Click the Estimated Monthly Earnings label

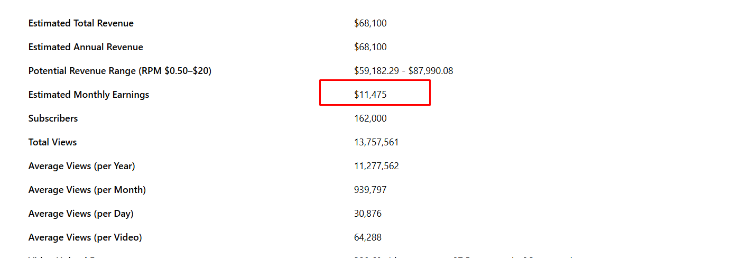tap(89, 95)
